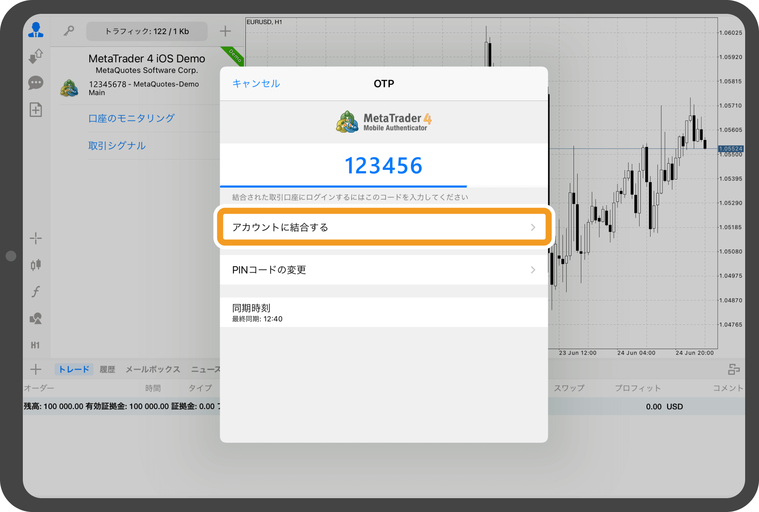Add a new account with the plus icon
The image size is (759, 512).
pyautogui.click(x=225, y=31)
